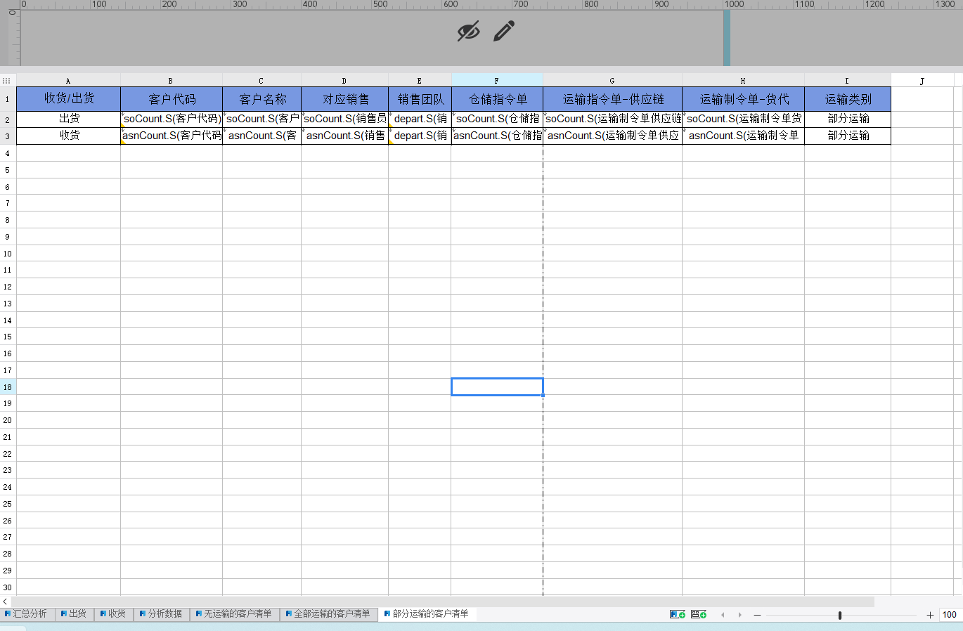Screen dimensions: 963x631
Task: Click the header cell 运输制令单-货代
Action: (x=744, y=99)
